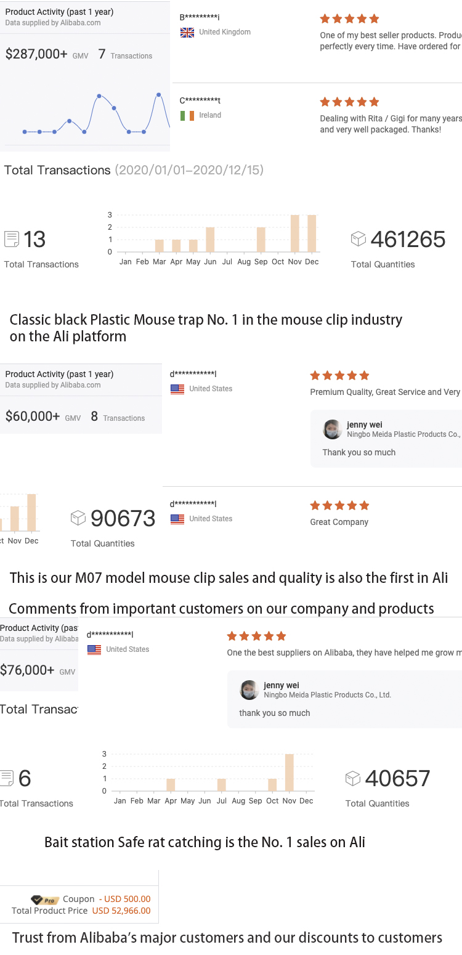
Task: Click the December bar in top transactions chart
Action: pos(312,234)
